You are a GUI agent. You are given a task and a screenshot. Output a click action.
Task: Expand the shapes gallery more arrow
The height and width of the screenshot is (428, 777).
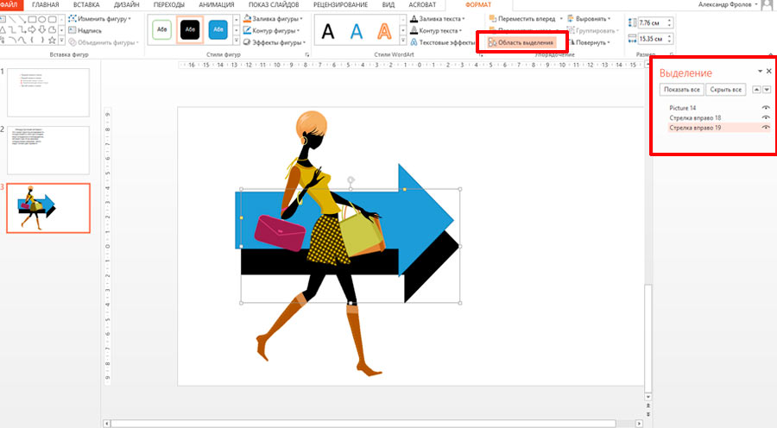click(x=61, y=40)
